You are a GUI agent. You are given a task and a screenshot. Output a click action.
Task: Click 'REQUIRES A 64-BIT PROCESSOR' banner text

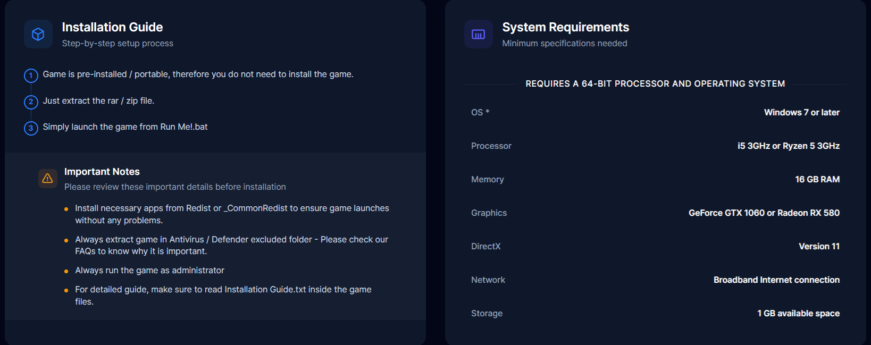tap(655, 84)
